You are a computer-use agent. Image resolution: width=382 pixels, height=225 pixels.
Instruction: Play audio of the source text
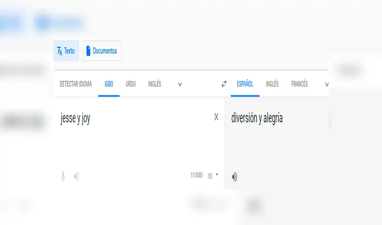point(76,175)
